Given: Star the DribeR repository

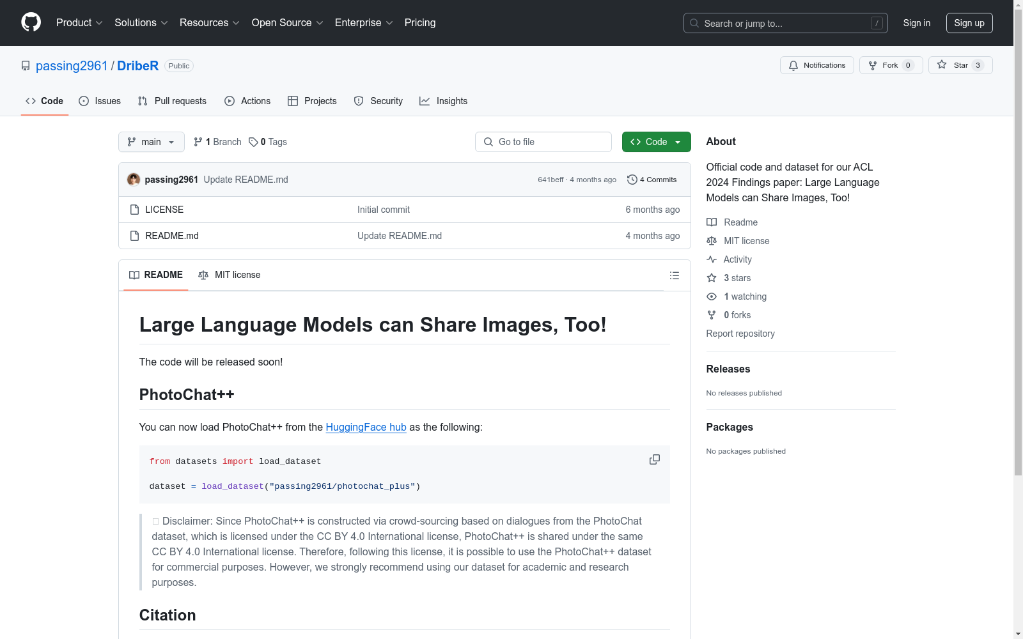Looking at the screenshot, I should pos(960,65).
